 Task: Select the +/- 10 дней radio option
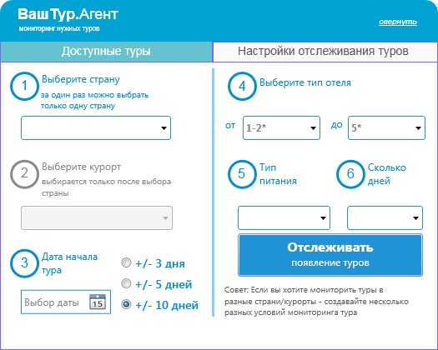pos(126,304)
